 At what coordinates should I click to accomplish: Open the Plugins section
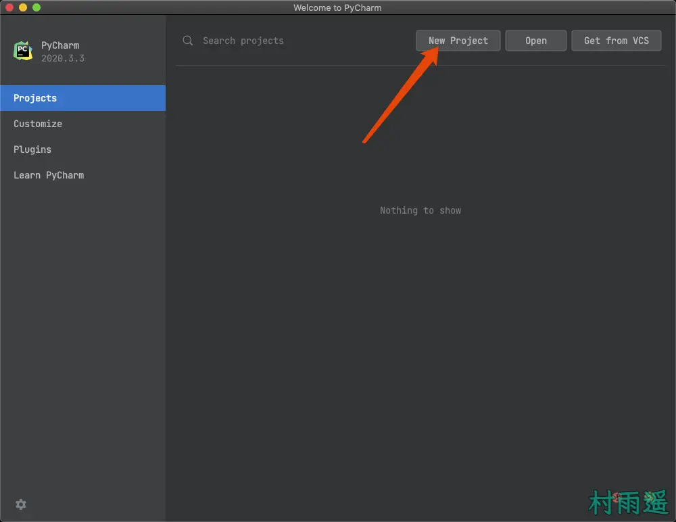32,149
